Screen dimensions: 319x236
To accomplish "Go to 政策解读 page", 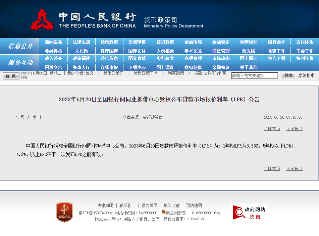I will point(82,59).
